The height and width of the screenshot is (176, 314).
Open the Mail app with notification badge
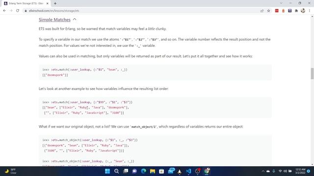(171, 171)
